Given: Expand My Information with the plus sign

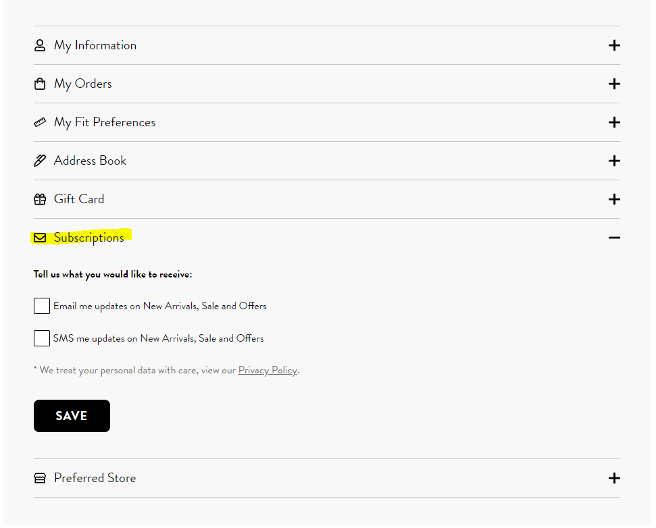Looking at the screenshot, I should pos(613,46).
